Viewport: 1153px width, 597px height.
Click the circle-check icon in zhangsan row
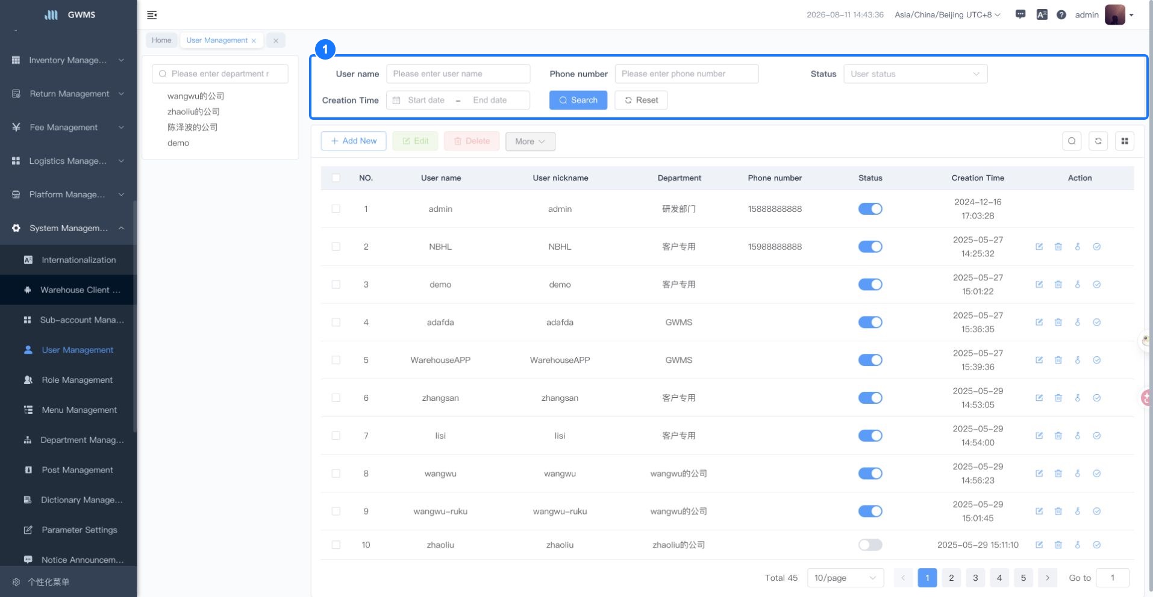[x=1097, y=398]
